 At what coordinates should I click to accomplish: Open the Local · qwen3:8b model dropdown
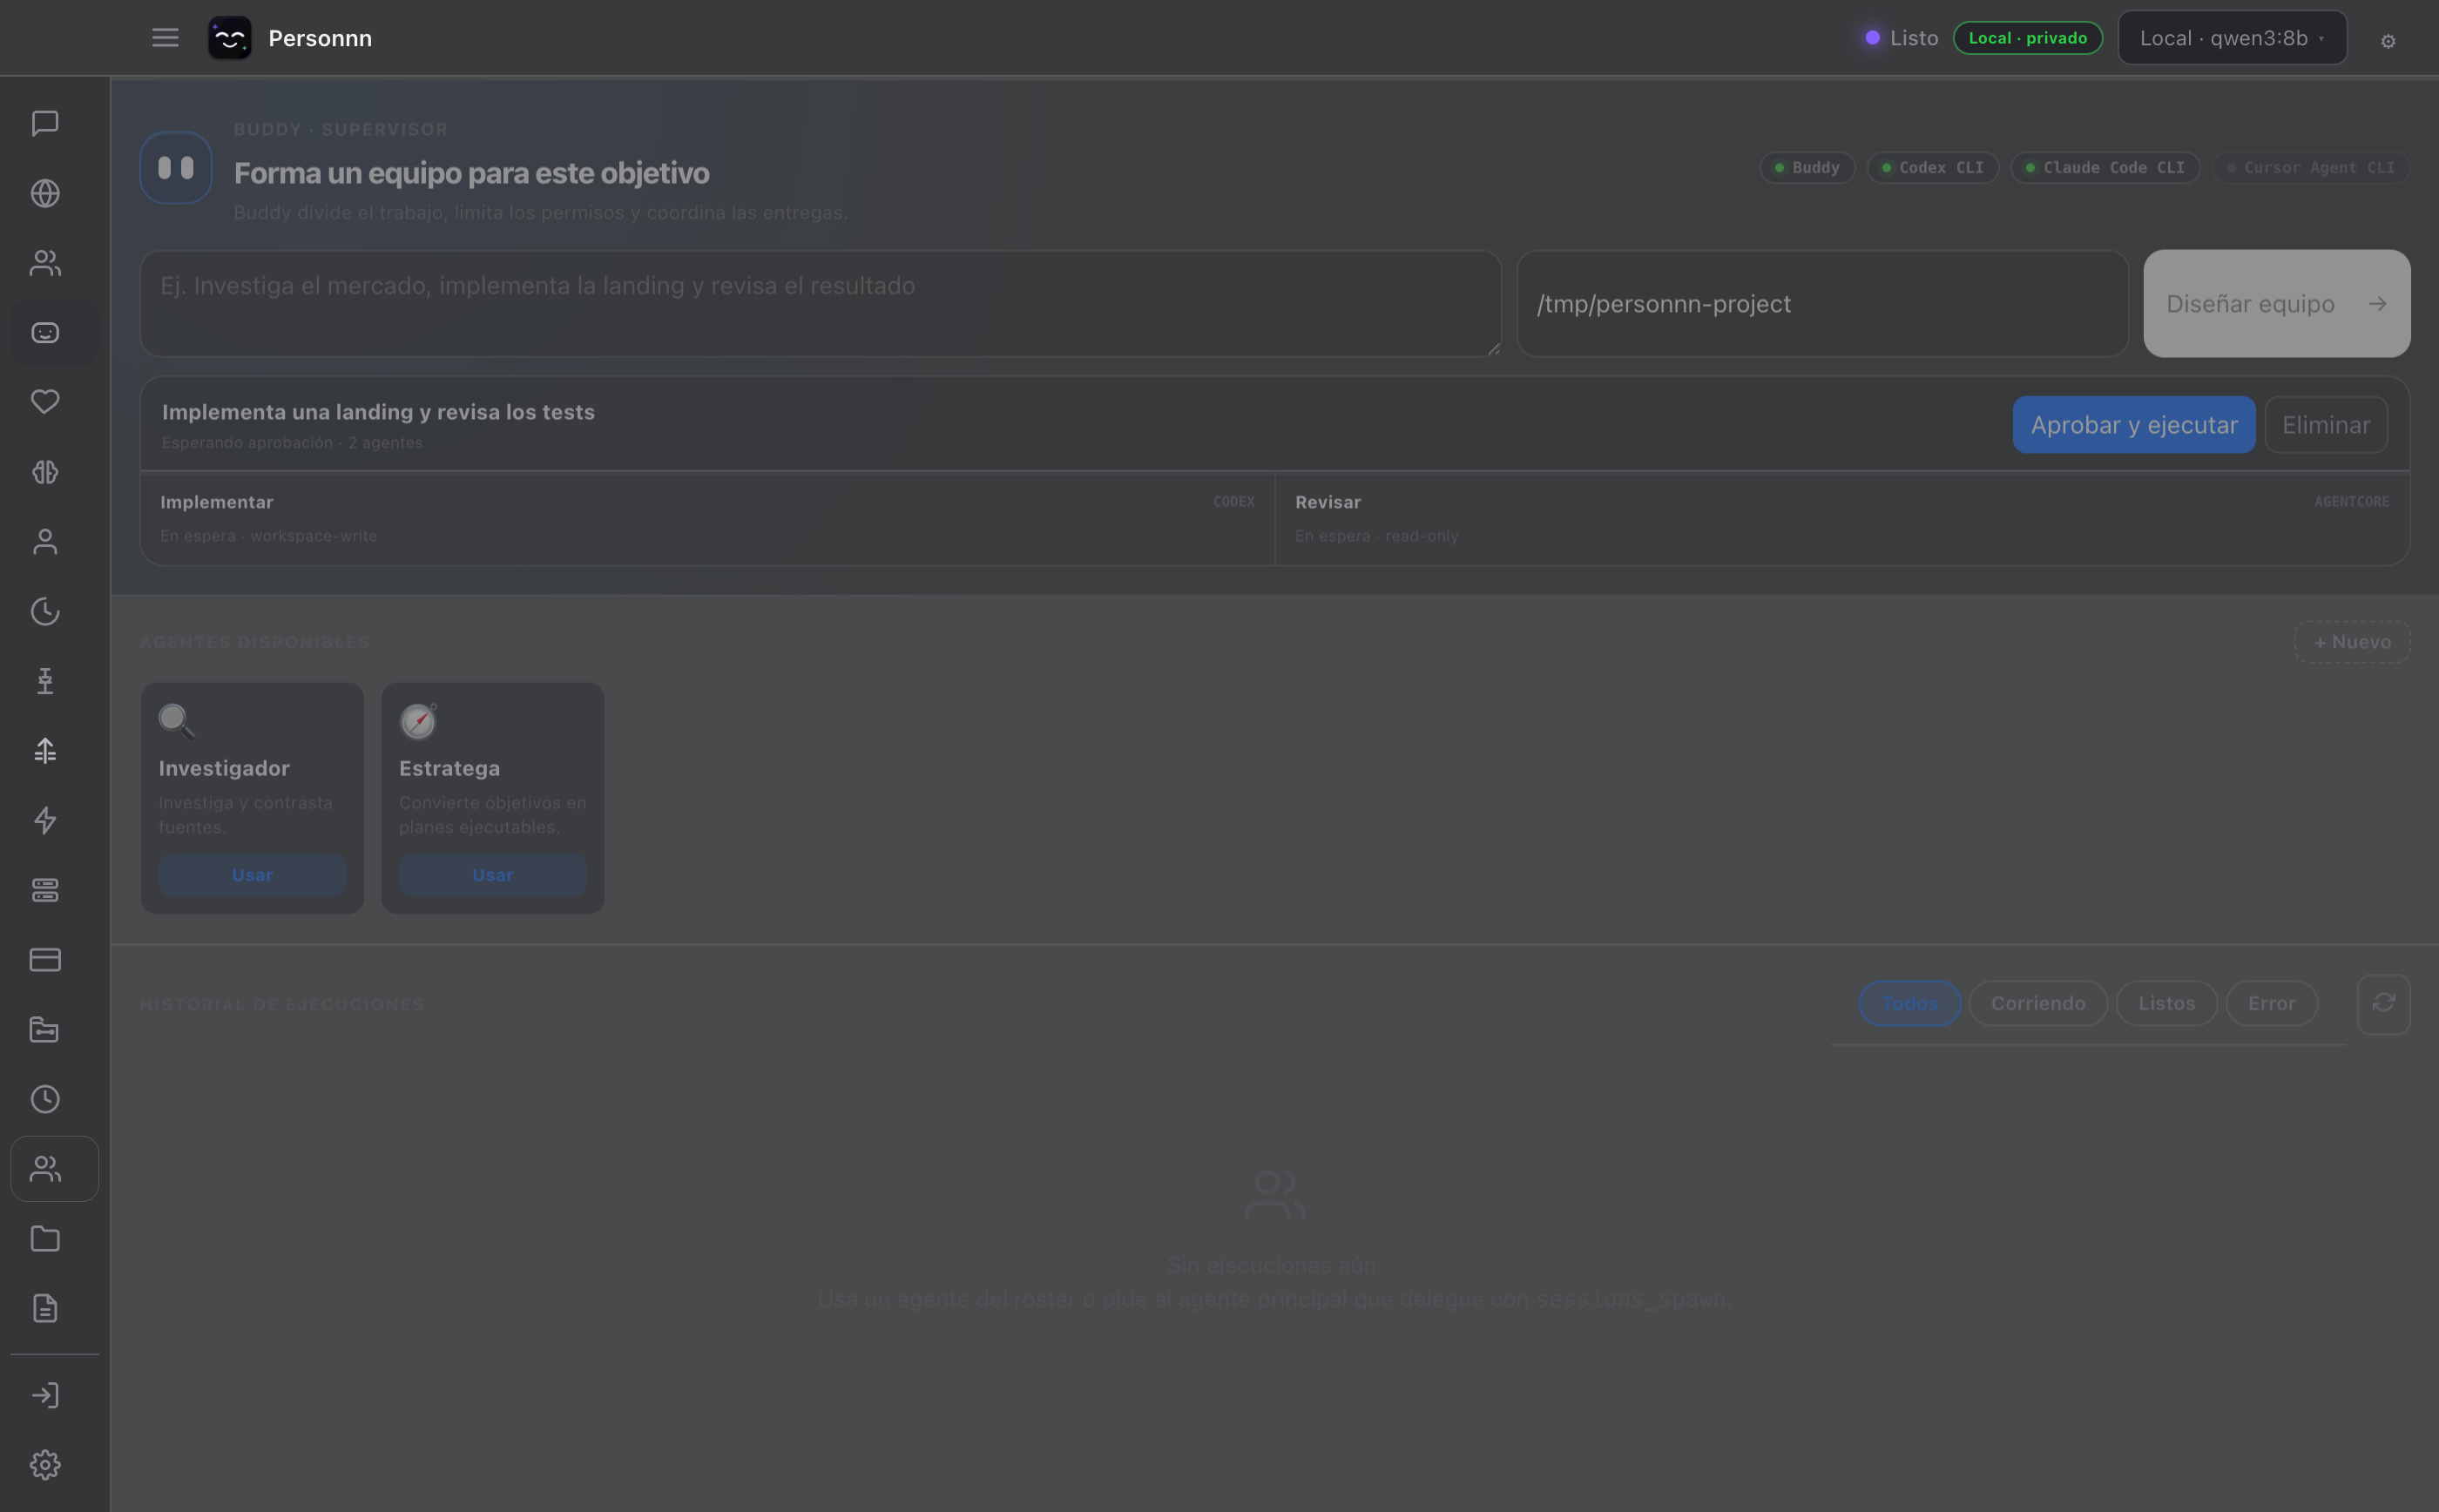click(x=2232, y=38)
